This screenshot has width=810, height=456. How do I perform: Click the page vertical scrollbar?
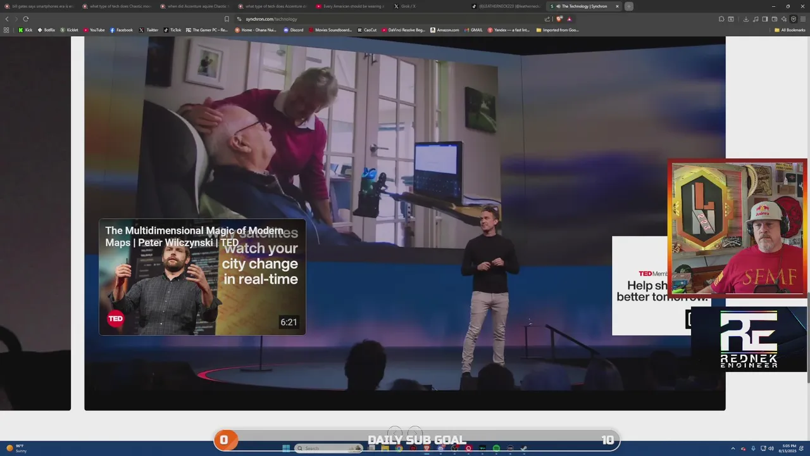tap(807, 338)
